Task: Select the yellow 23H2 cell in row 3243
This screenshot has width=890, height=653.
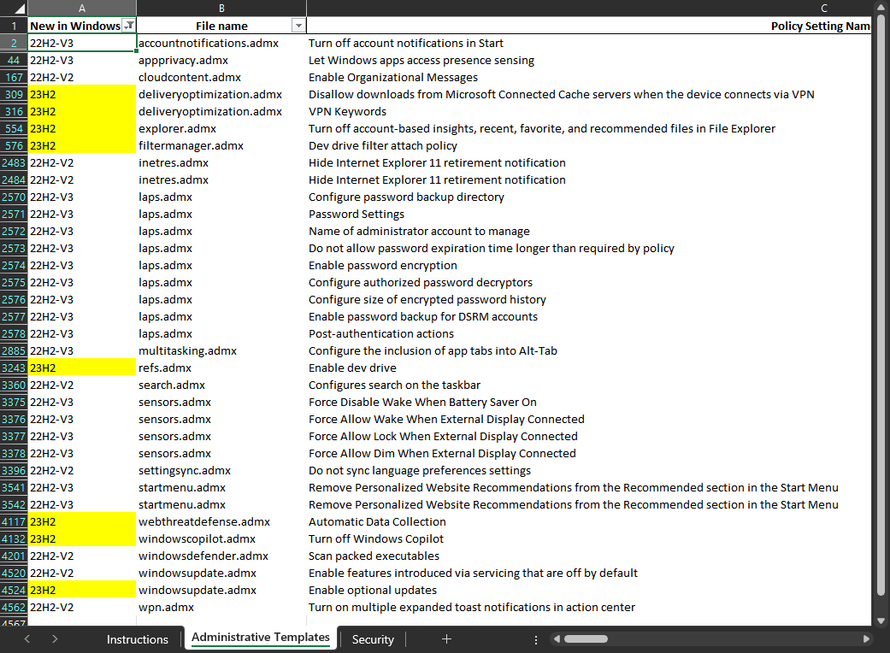Action: (x=82, y=368)
